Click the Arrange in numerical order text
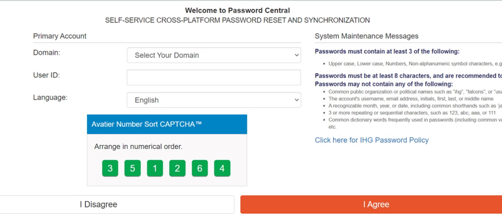This screenshot has height=217, width=502. (x=138, y=146)
